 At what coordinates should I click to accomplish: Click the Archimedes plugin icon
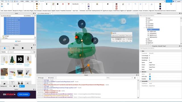pyautogui.click(x=82, y=4)
